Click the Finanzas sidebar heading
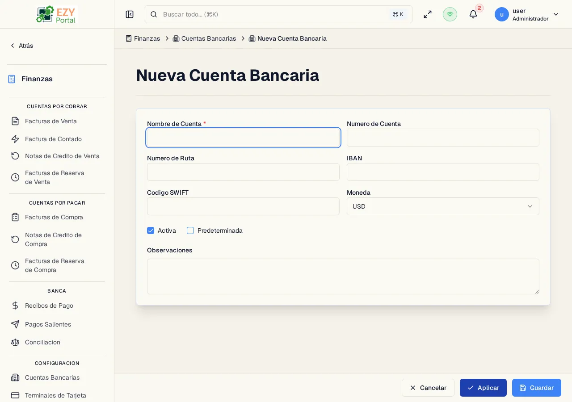 click(x=37, y=79)
